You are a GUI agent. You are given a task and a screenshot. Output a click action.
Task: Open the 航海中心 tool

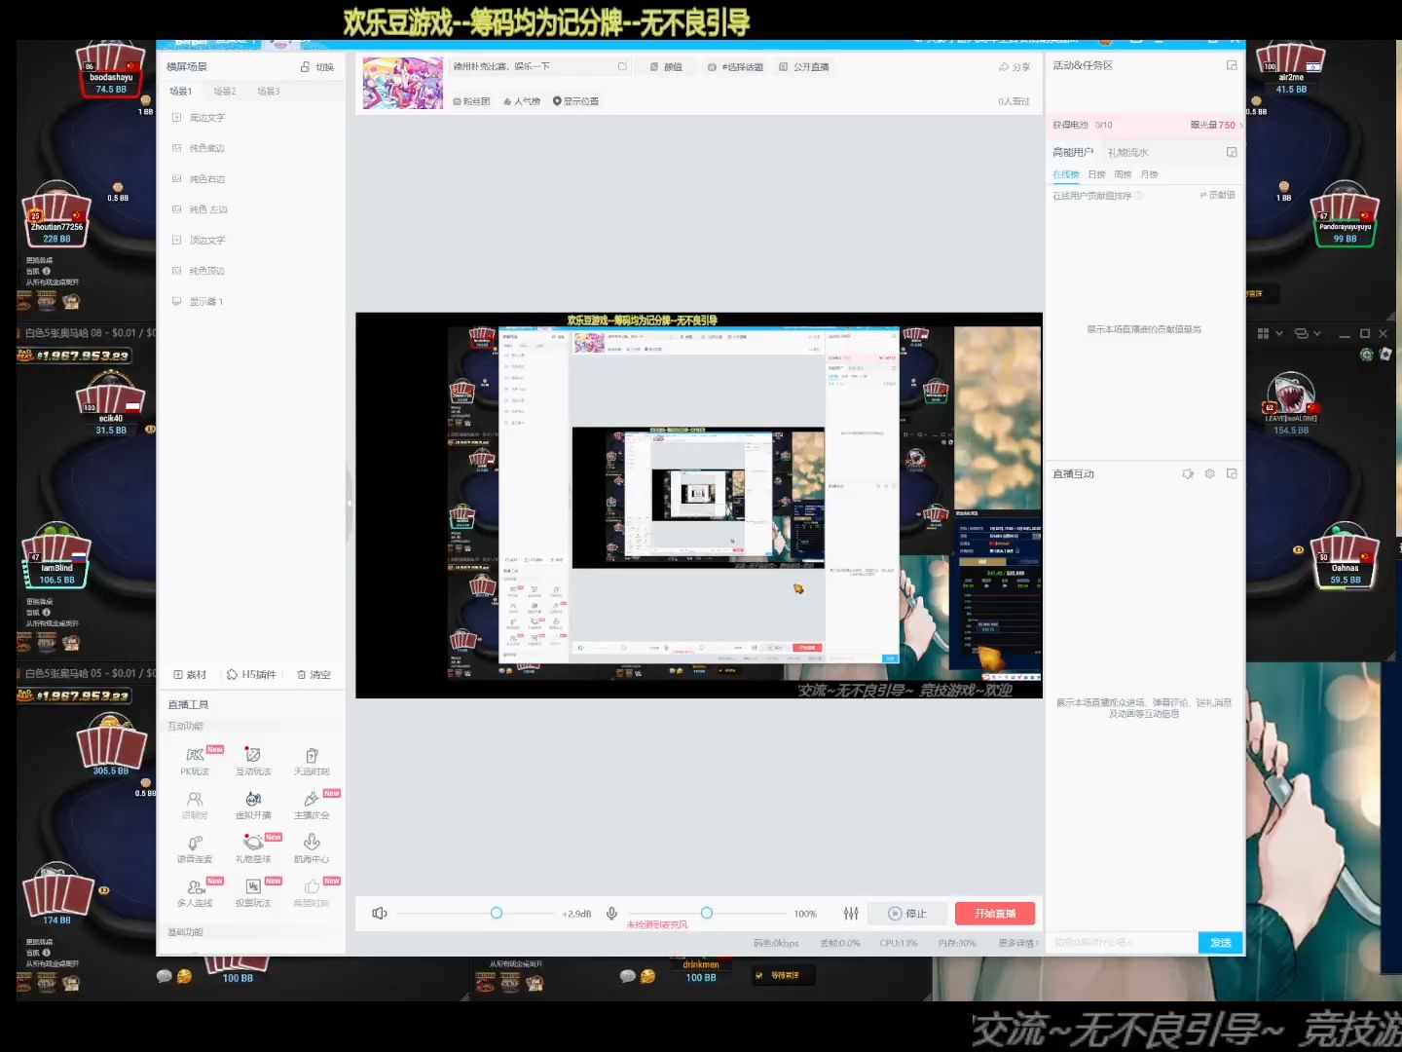(312, 848)
